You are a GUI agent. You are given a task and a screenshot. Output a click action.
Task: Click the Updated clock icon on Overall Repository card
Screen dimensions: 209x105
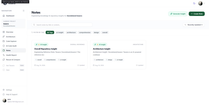coord(78,65)
